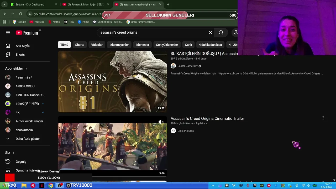Open more options for Cinematic Trailer
This screenshot has height=189, width=336.
point(323,118)
